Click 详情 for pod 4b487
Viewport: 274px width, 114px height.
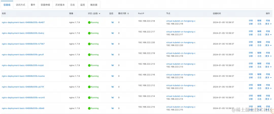point(251,21)
